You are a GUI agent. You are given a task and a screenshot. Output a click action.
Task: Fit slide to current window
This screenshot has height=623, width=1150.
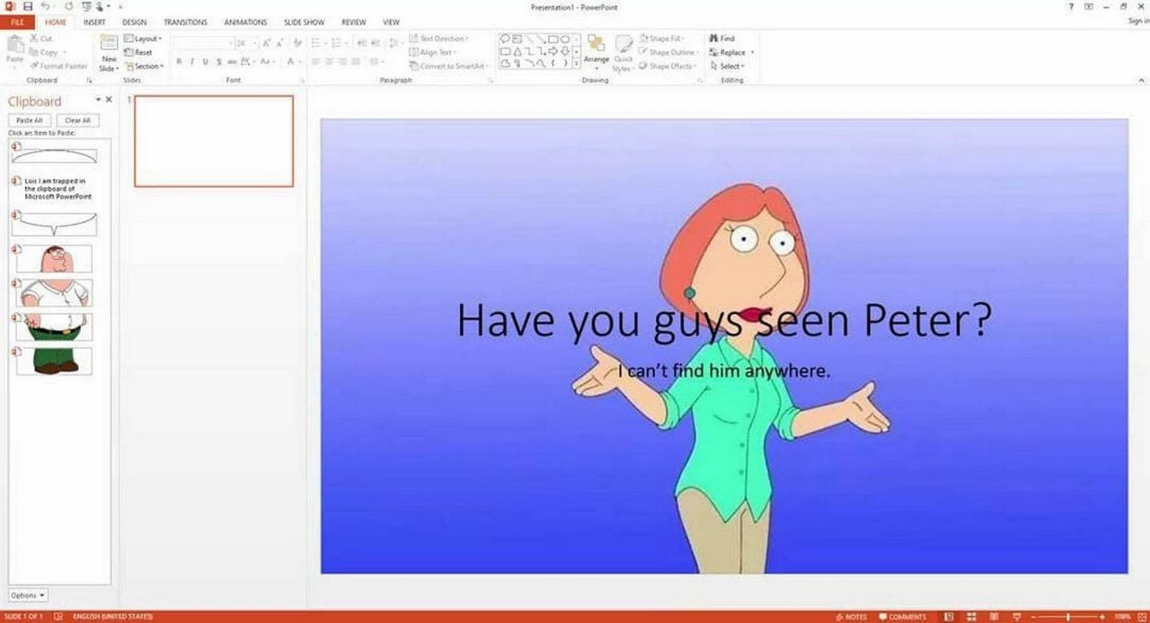(x=1141, y=617)
